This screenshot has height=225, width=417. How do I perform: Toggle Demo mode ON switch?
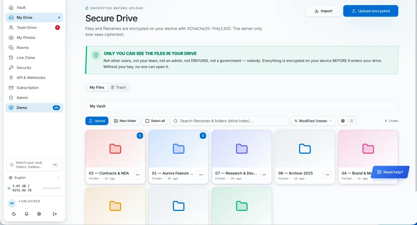pyautogui.click(x=56, y=108)
